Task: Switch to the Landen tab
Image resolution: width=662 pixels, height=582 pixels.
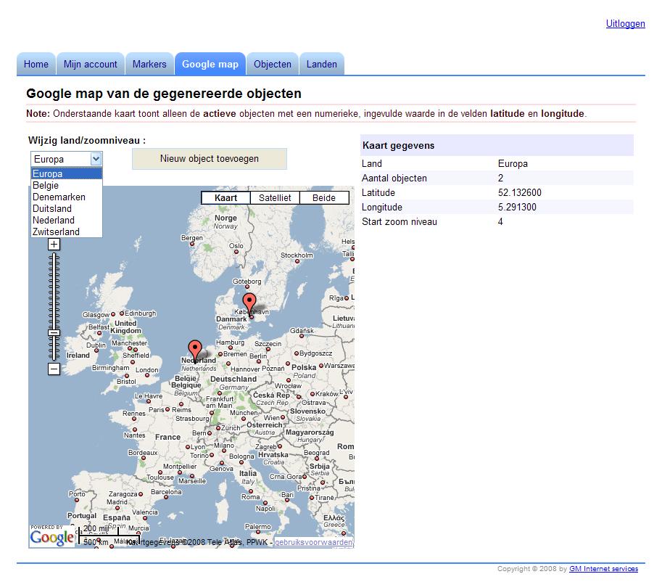Action: pos(322,65)
